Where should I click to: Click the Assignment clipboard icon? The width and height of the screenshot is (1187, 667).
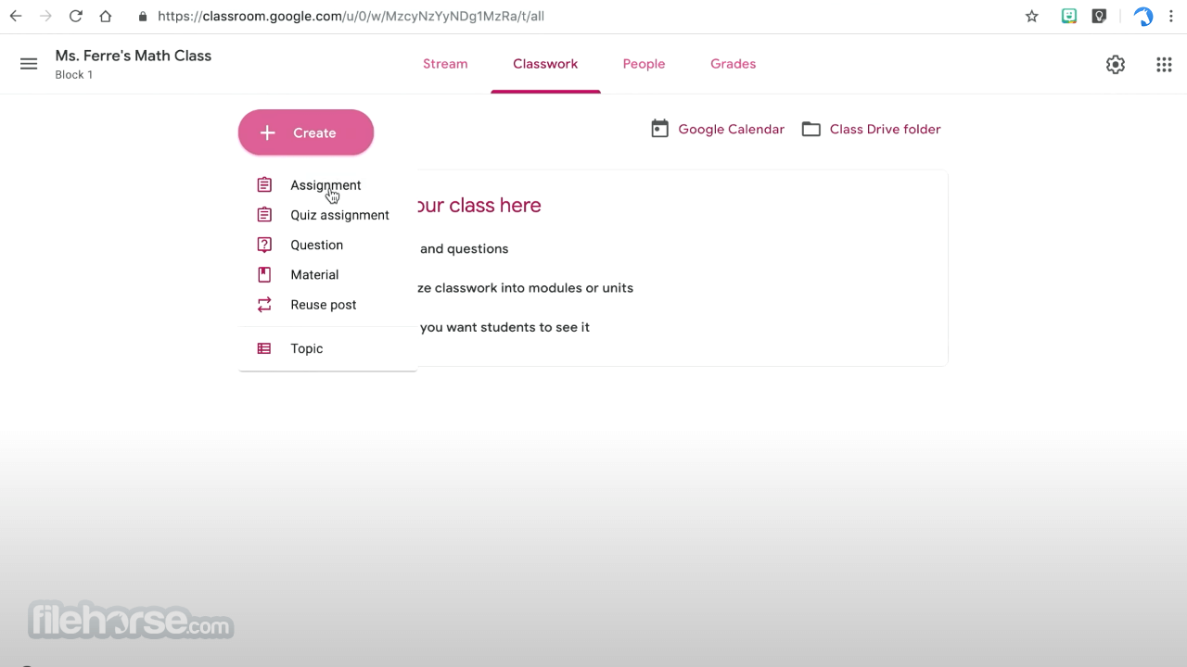point(264,185)
